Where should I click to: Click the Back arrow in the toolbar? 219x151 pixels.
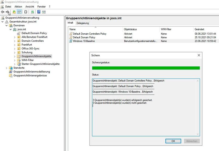point(2,12)
